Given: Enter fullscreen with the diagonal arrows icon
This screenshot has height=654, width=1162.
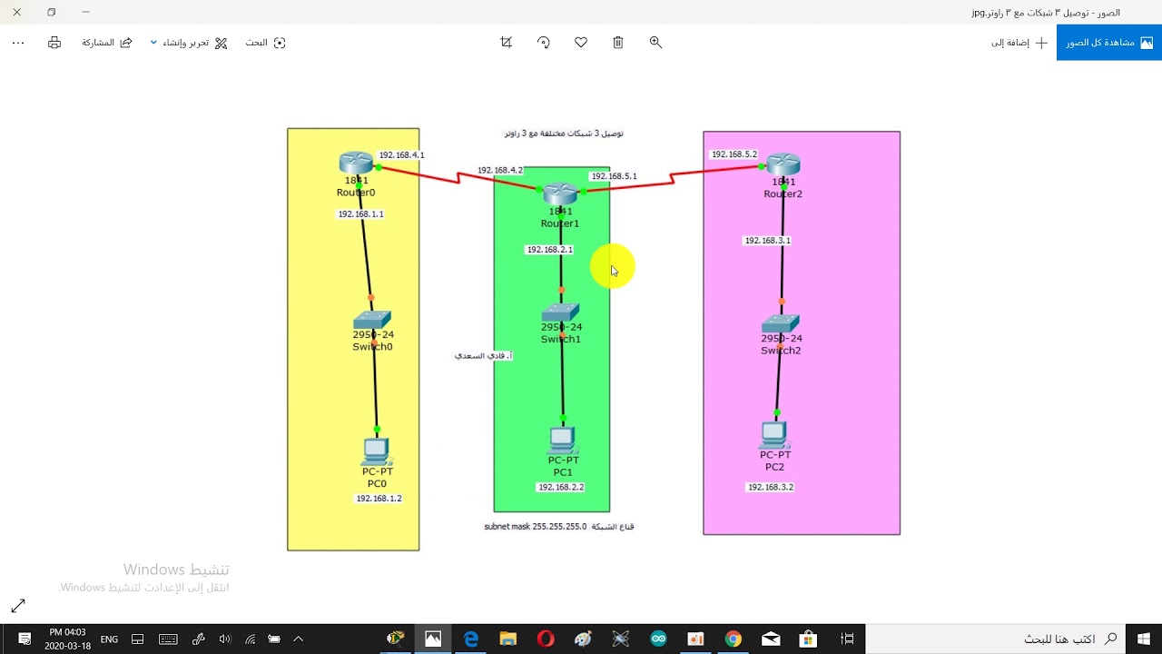Looking at the screenshot, I should pyautogui.click(x=18, y=606).
